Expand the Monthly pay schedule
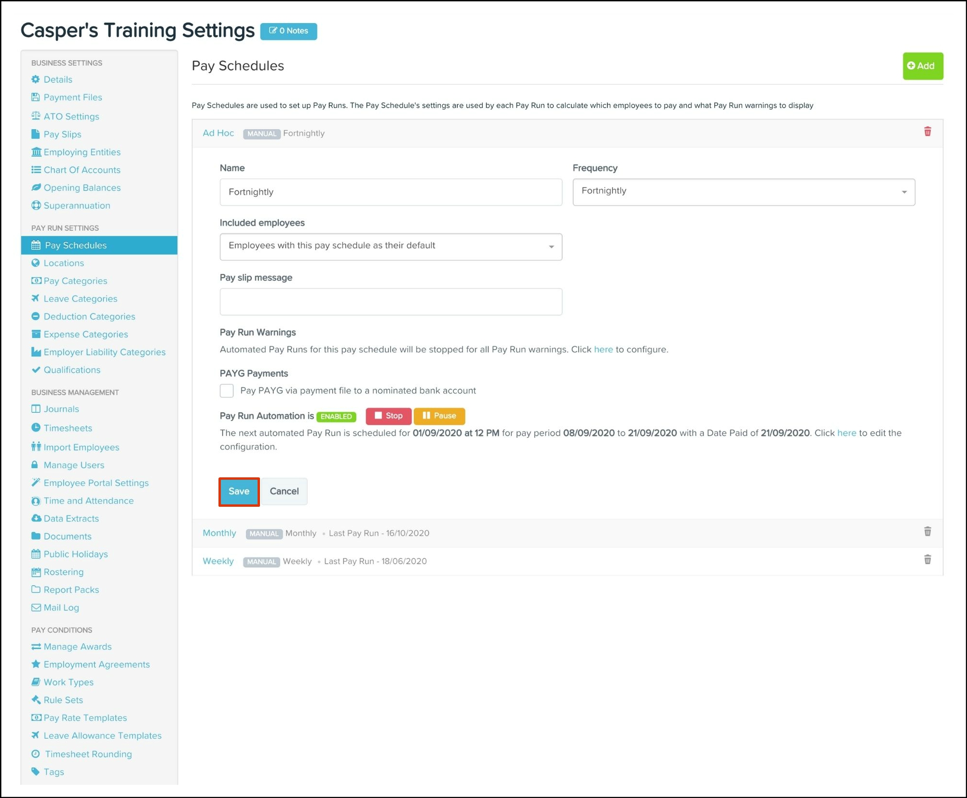 (x=219, y=533)
